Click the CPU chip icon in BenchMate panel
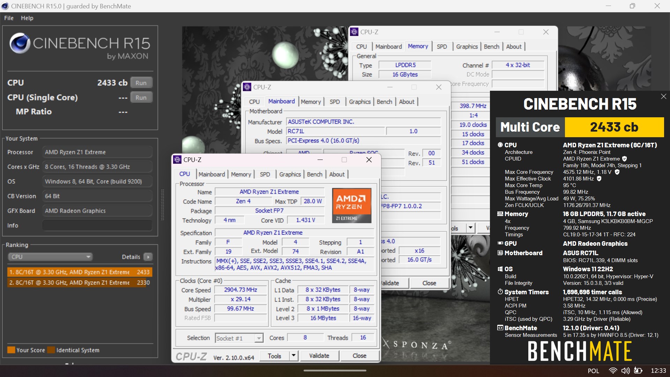The height and width of the screenshot is (377, 670). click(500, 145)
